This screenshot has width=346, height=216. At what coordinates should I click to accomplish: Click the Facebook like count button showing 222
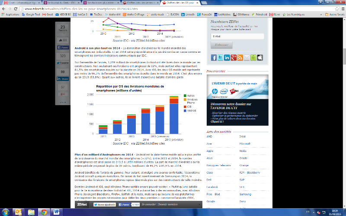[x=63, y=40]
